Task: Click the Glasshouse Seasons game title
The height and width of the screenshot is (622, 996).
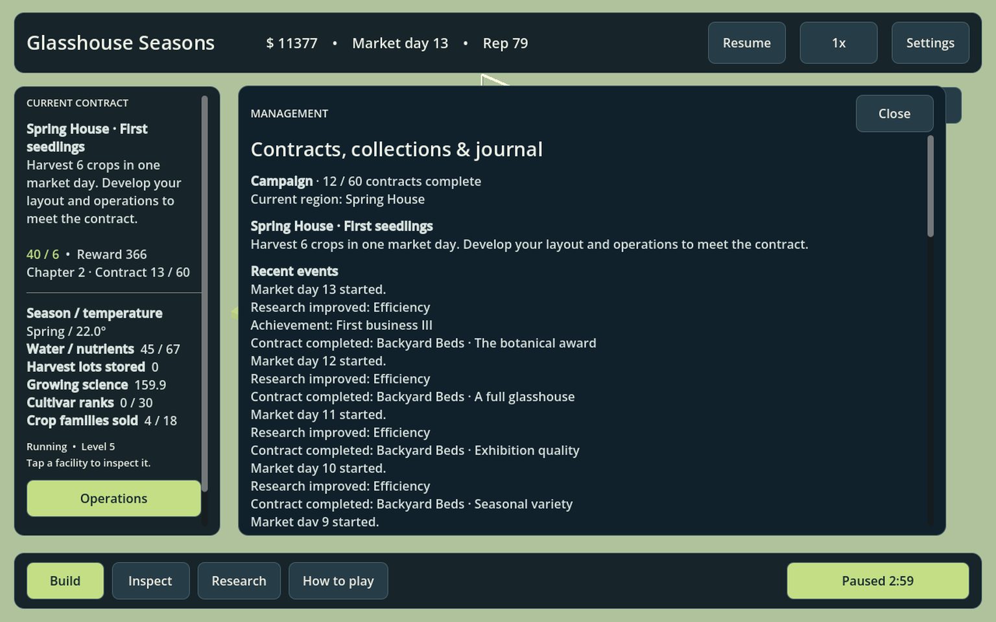Action: (121, 43)
